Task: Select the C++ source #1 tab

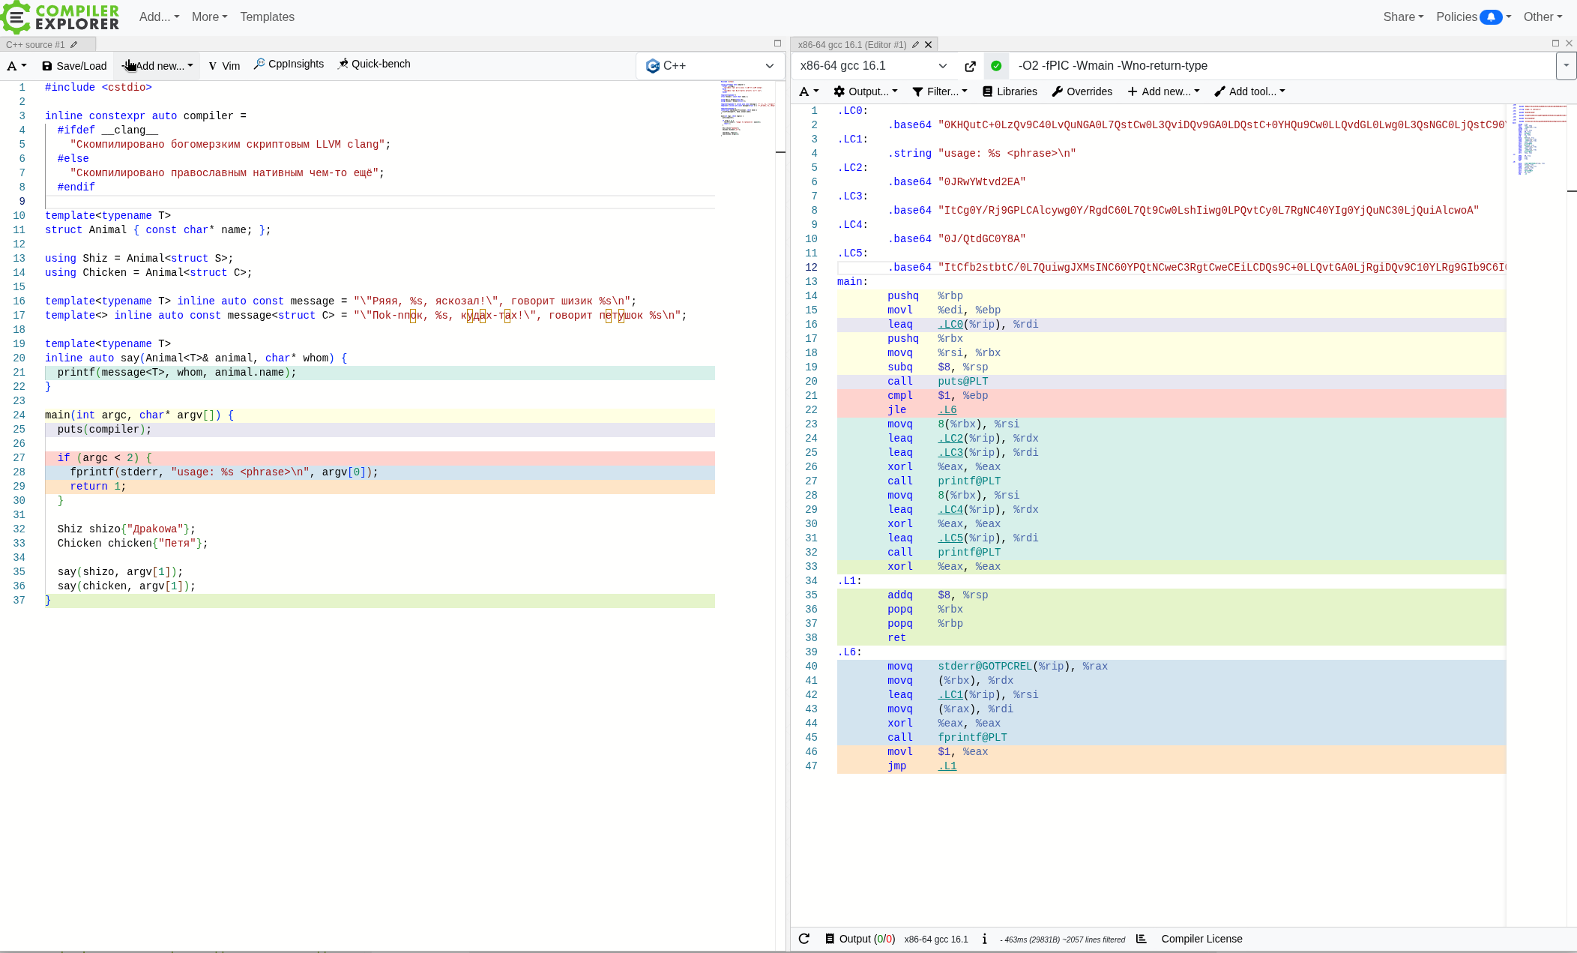Action: [35, 45]
